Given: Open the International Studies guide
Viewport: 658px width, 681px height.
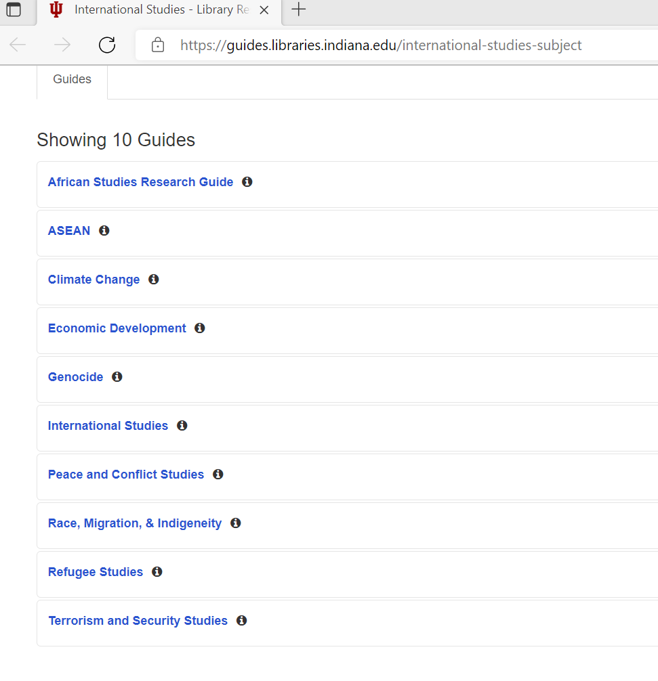Looking at the screenshot, I should (108, 425).
